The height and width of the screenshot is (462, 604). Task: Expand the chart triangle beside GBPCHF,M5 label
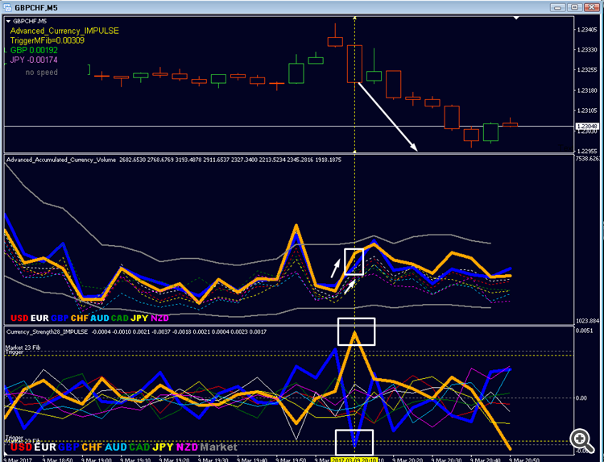tap(8, 22)
